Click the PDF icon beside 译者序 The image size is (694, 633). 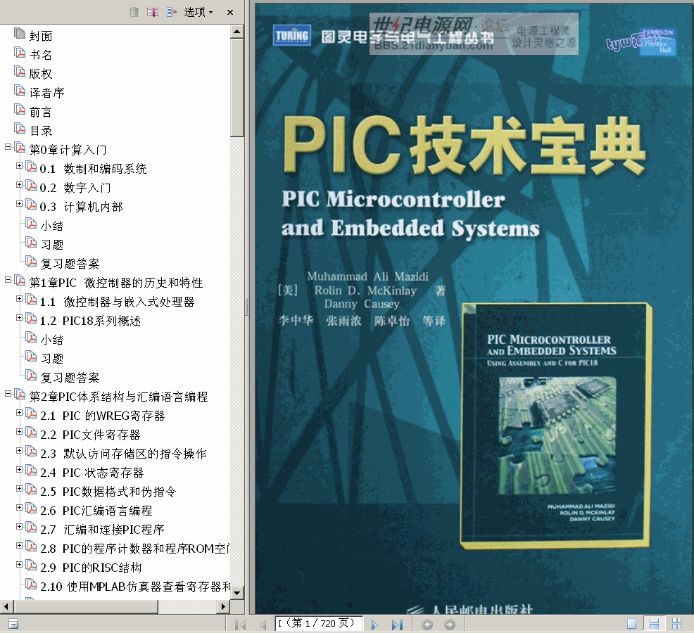pyautogui.click(x=20, y=90)
